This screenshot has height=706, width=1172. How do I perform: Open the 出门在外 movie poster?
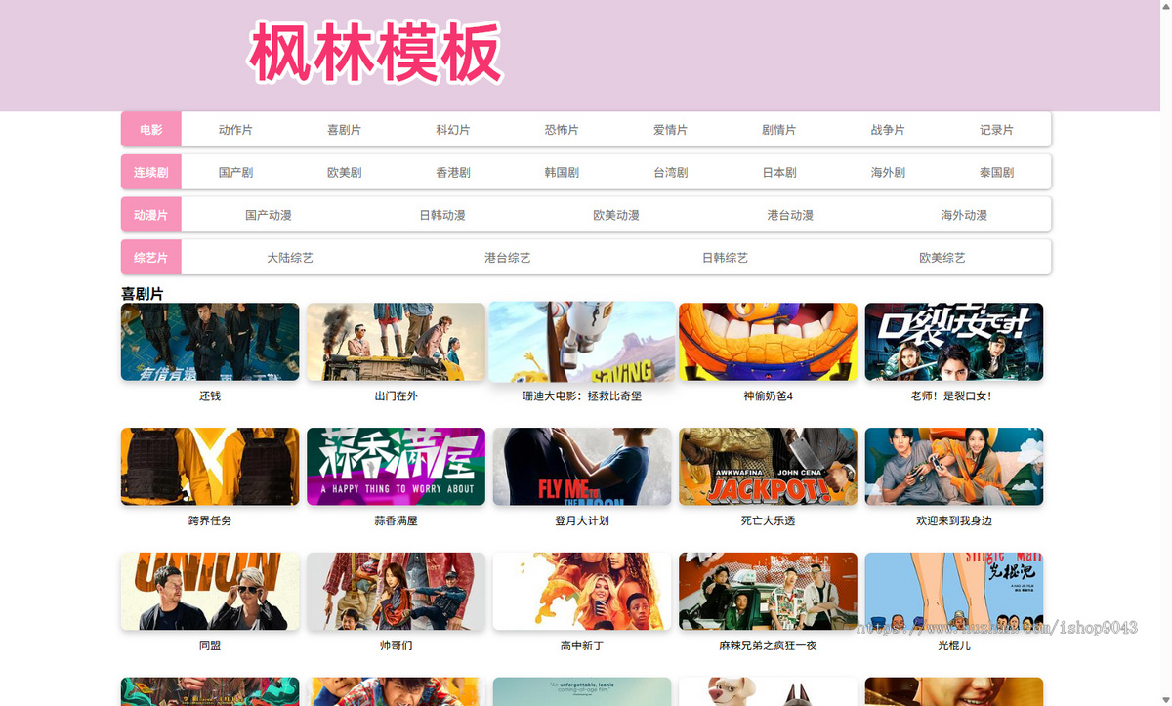pos(396,342)
